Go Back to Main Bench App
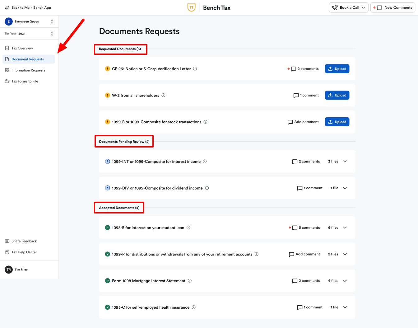 click(x=28, y=7)
